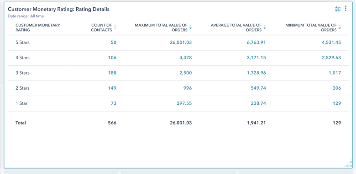This screenshot has width=356, height=174.
Task: Open average value 549.74 for 2 Stars
Action: click(x=258, y=88)
